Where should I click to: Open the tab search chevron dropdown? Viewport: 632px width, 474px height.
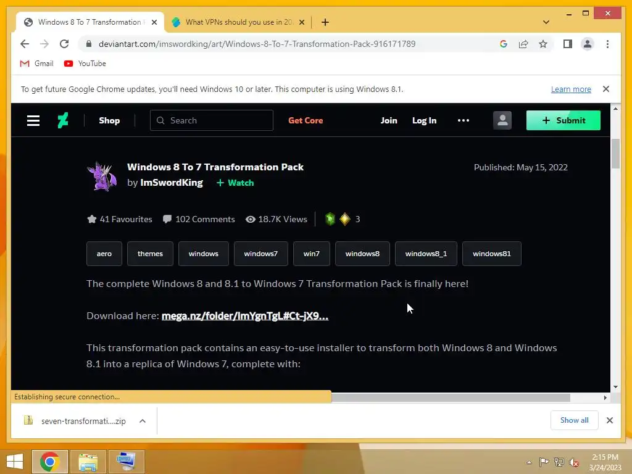(x=546, y=22)
